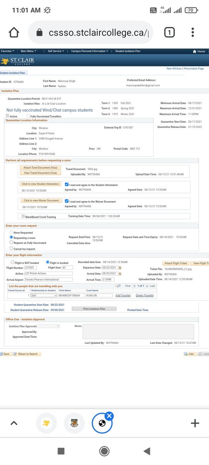Toggle the Active checkbox
This screenshot has width=209, height=465.
click(x=7, y=116)
